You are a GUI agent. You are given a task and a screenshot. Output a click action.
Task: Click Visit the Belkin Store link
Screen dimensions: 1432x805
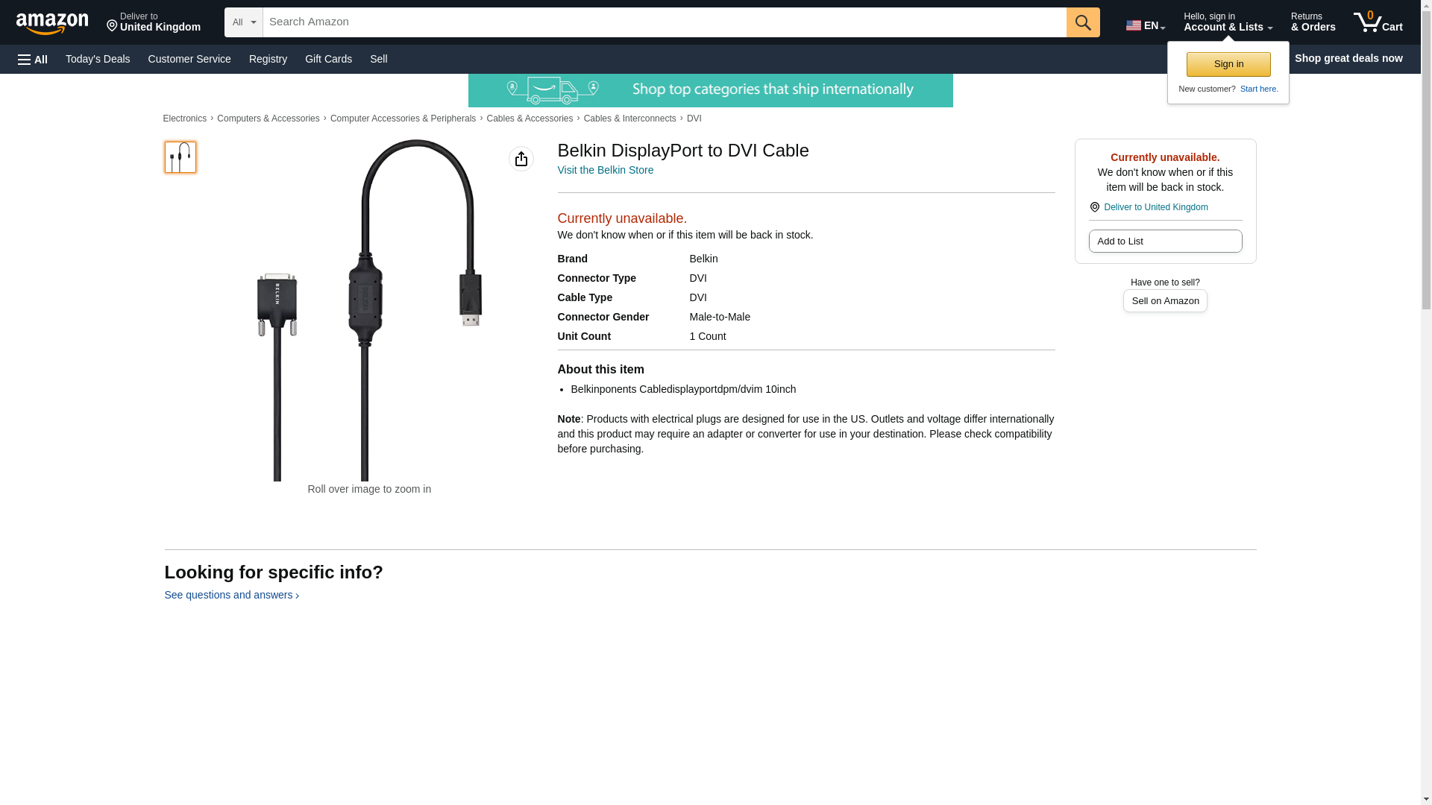tap(605, 170)
